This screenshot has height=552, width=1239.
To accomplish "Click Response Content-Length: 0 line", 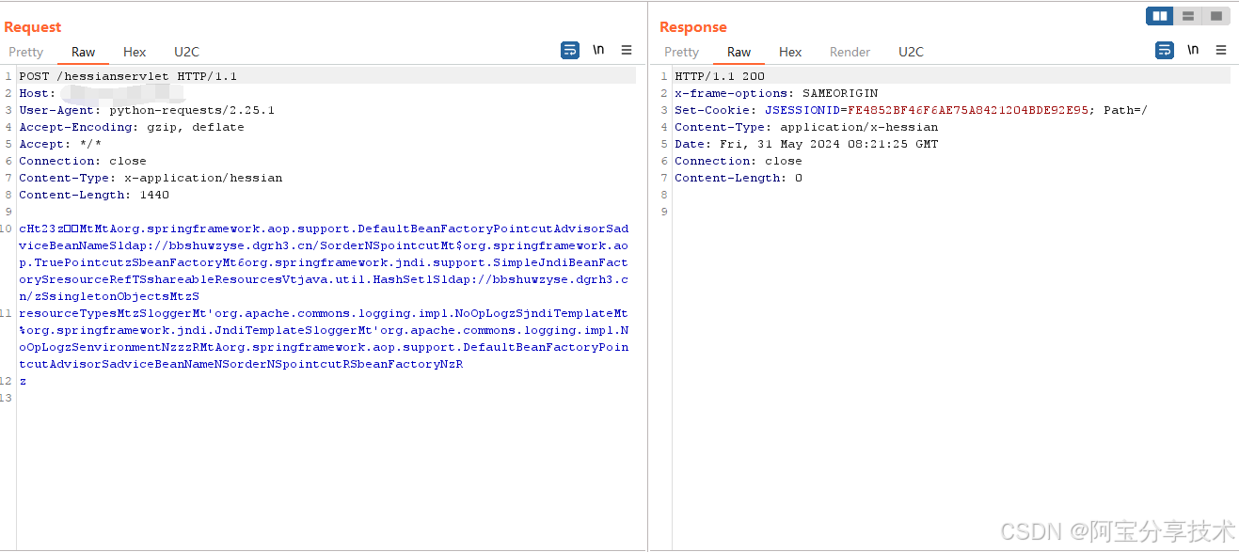I will [739, 178].
